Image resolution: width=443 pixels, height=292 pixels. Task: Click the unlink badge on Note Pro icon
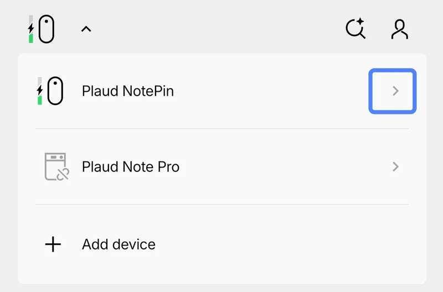coord(63,175)
